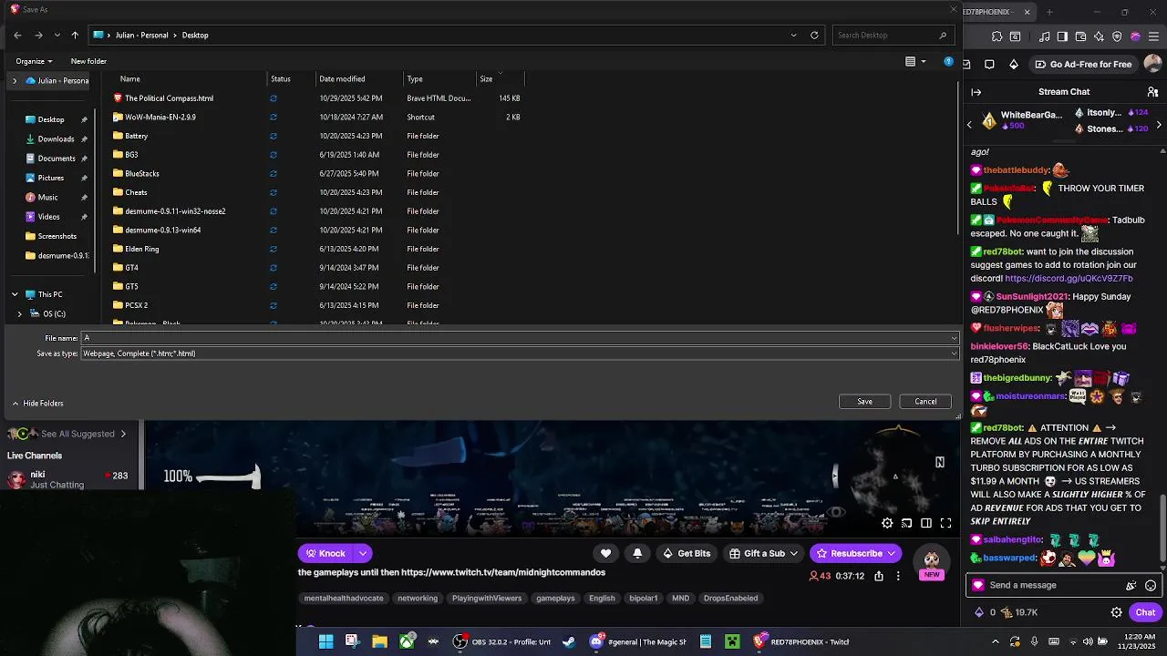1167x656 pixels.
Task: Open Resubscribe dropdown
Action: [x=891, y=553]
